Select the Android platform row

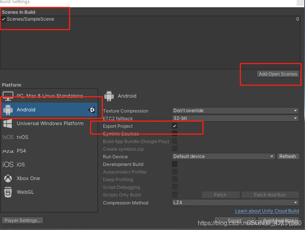tap(49, 110)
